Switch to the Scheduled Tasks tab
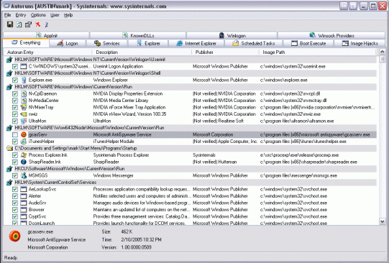 tap(254, 43)
